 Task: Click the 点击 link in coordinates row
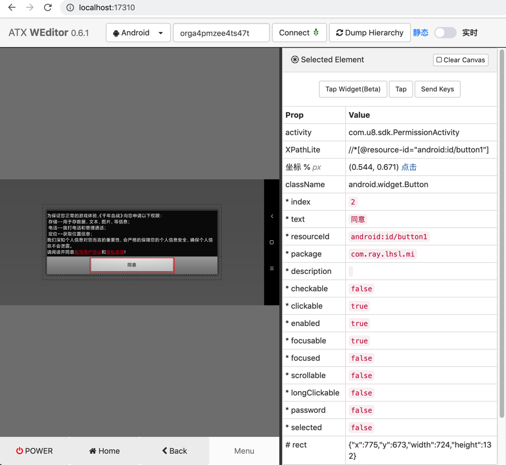(x=409, y=167)
